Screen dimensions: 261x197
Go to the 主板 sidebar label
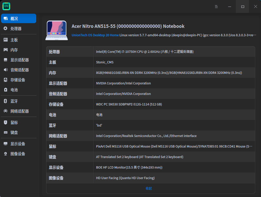click(x=14, y=40)
